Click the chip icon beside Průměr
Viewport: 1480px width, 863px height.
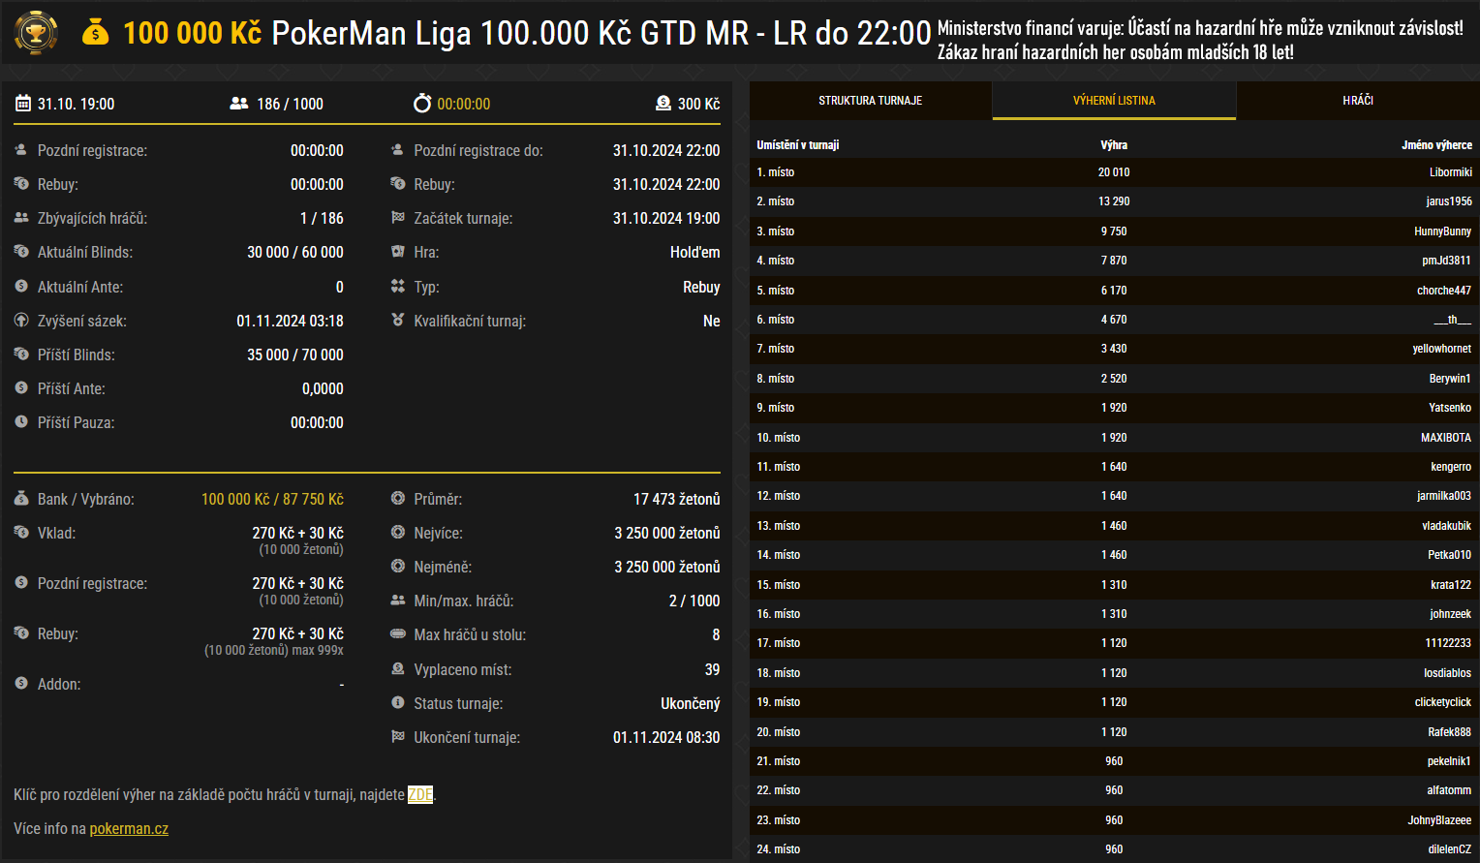(397, 499)
